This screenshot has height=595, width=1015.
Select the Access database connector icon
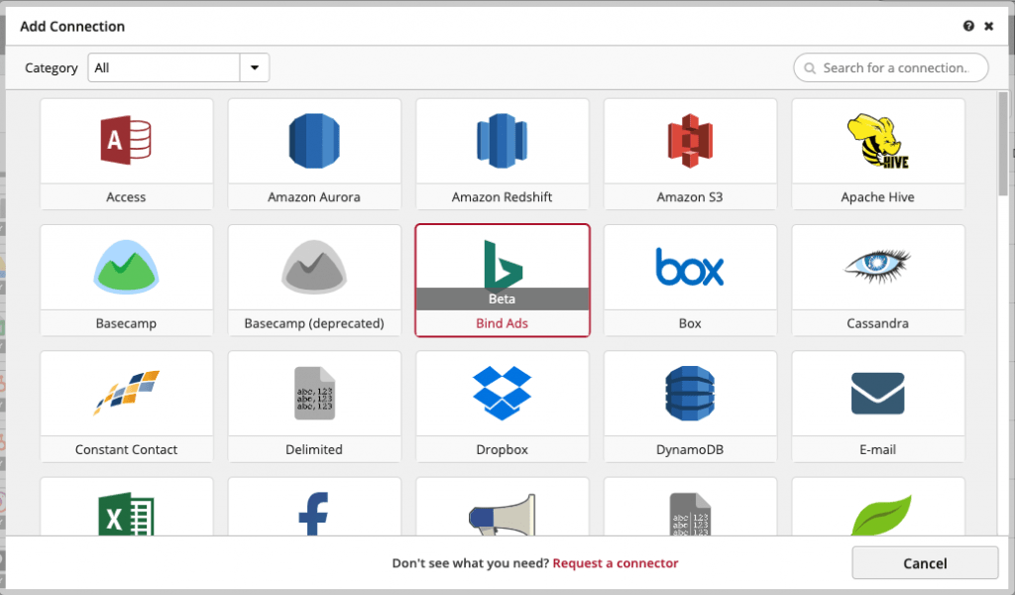pyautogui.click(x=126, y=140)
